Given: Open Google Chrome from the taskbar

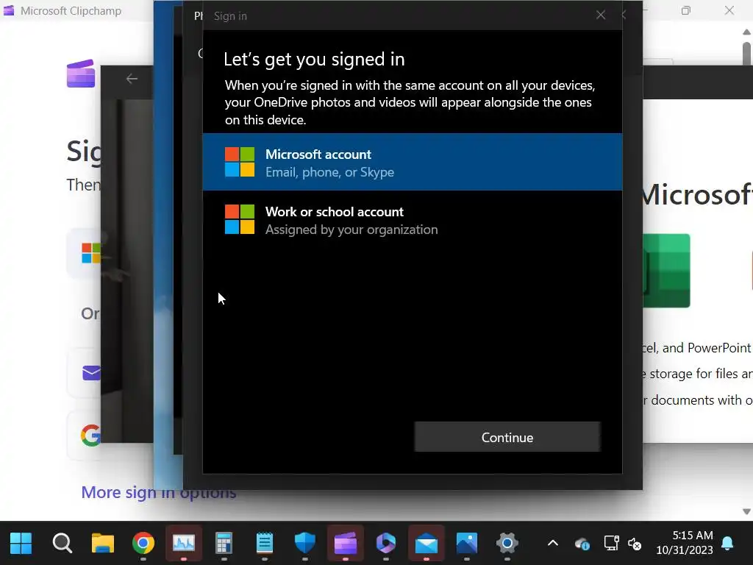Looking at the screenshot, I should pyautogui.click(x=143, y=544).
